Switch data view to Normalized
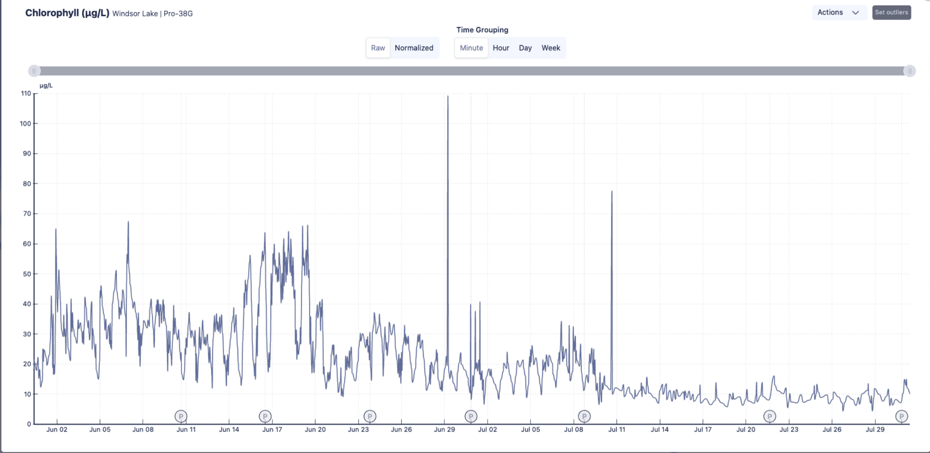Image resolution: width=930 pixels, height=453 pixels. (414, 48)
